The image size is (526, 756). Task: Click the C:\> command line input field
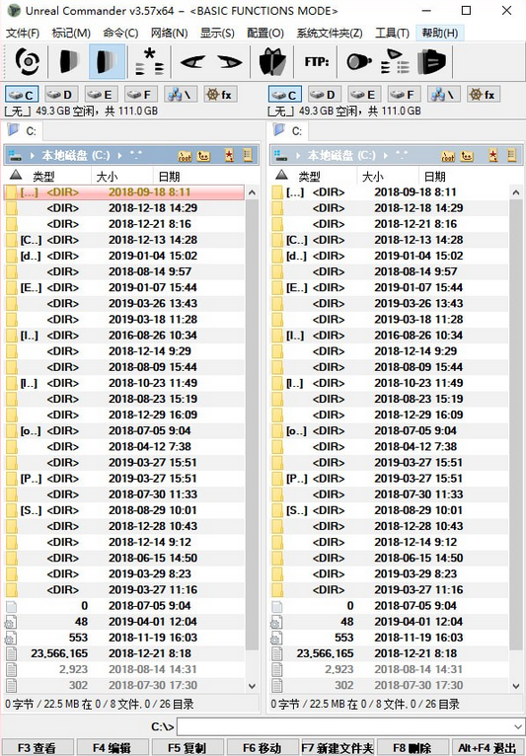point(344,726)
